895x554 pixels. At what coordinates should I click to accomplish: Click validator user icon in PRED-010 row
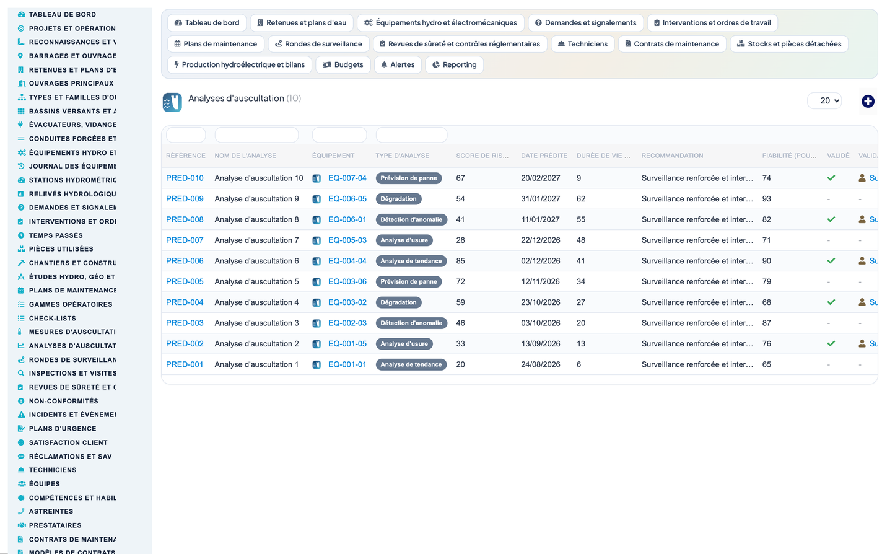click(x=862, y=178)
